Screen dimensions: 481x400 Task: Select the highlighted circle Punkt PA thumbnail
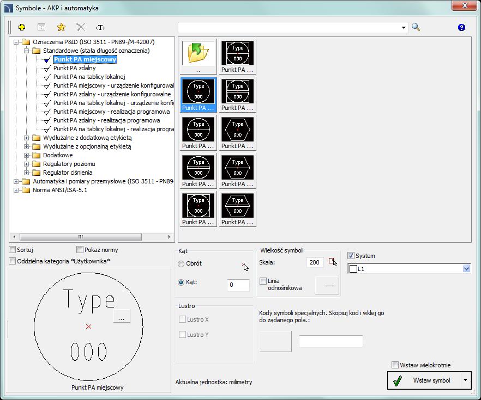click(198, 95)
